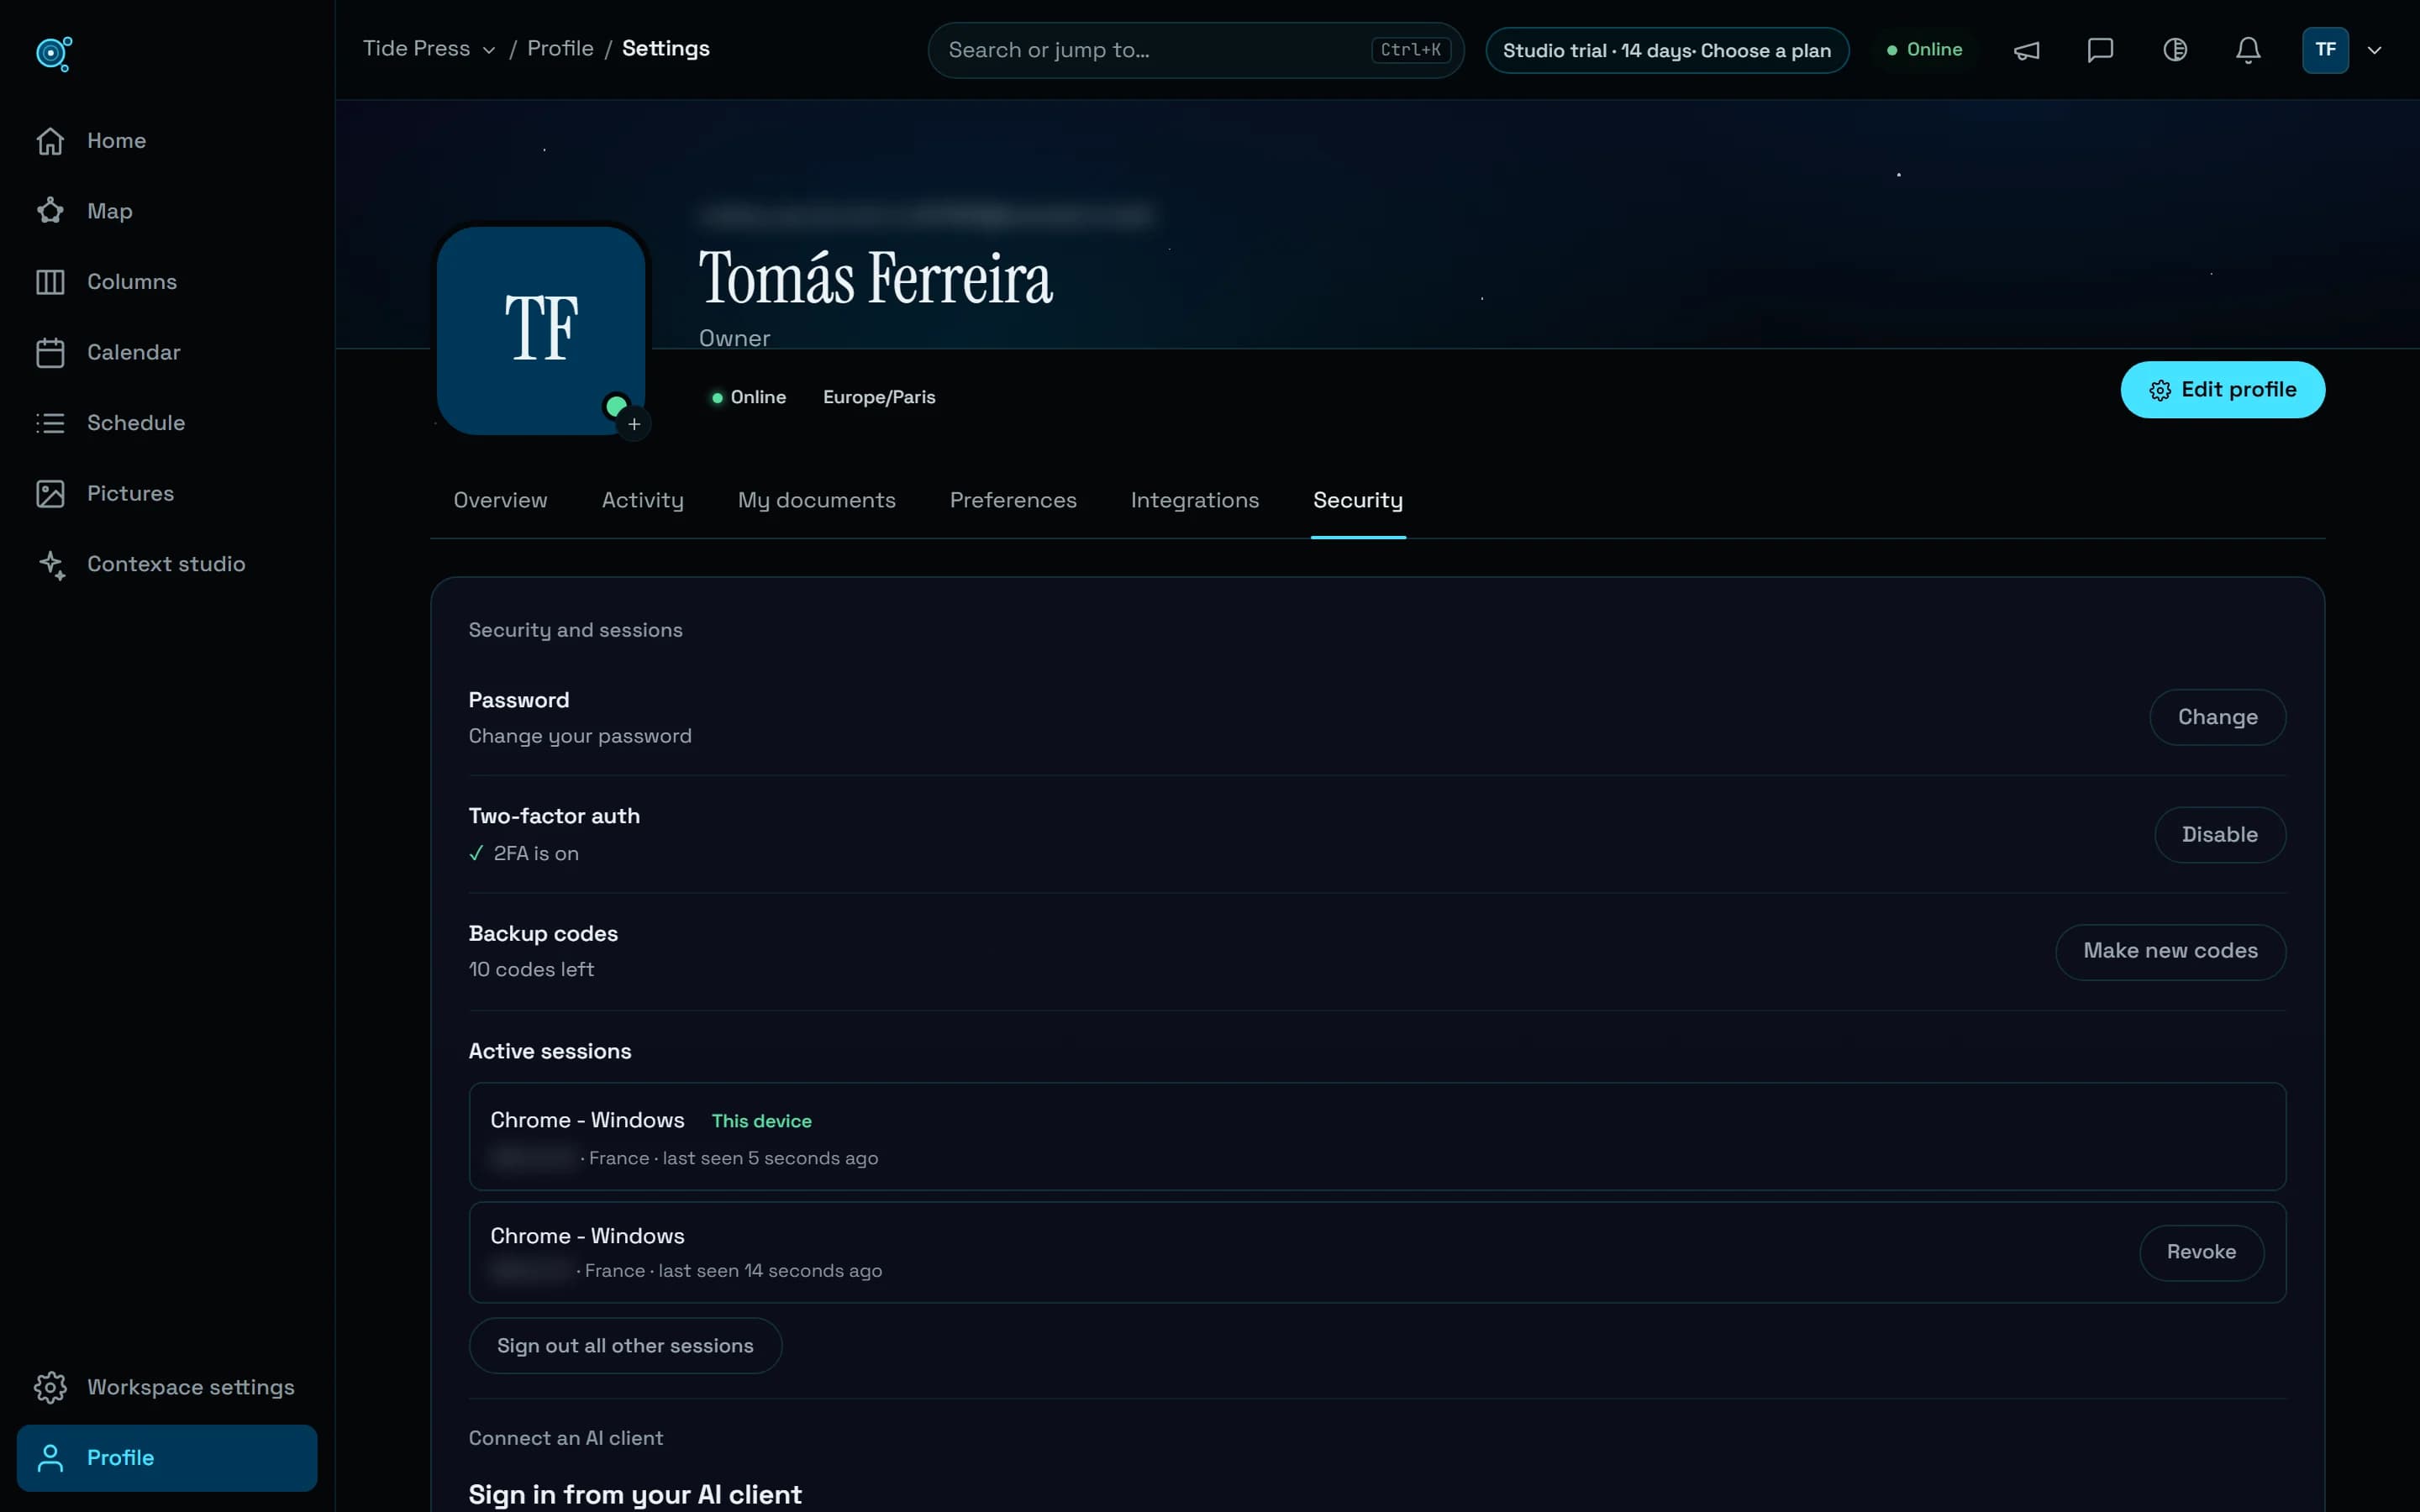This screenshot has height=1512, width=2420.
Task: Open Pictures in the sidebar
Action: click(x=166, y=494)
